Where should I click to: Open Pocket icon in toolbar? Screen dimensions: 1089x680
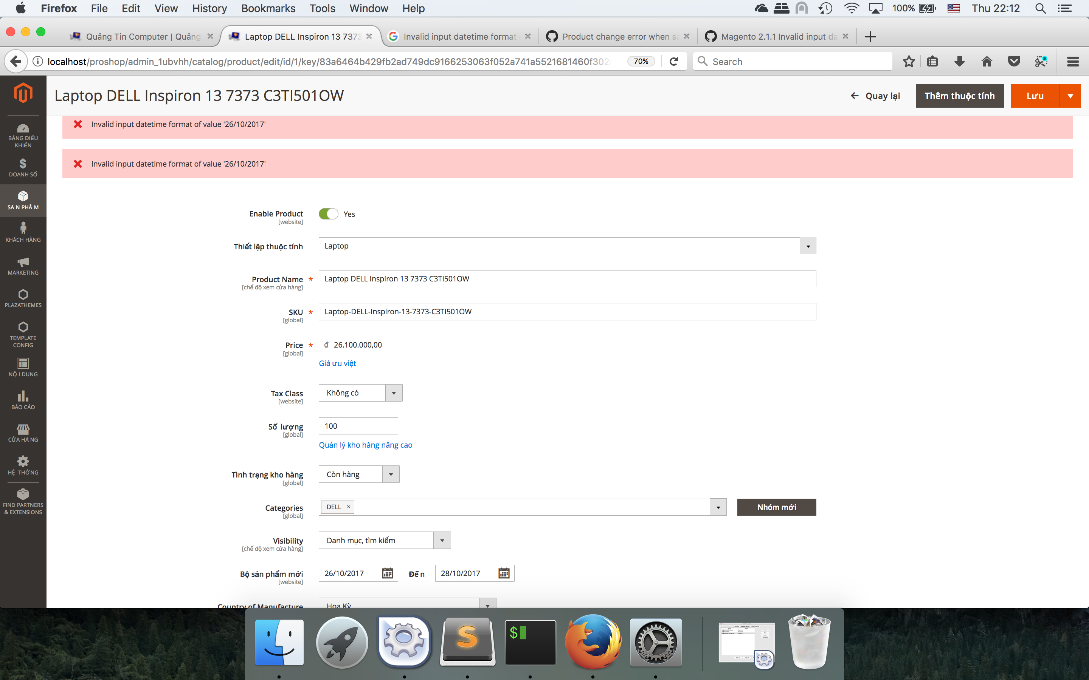(1014, 61)
